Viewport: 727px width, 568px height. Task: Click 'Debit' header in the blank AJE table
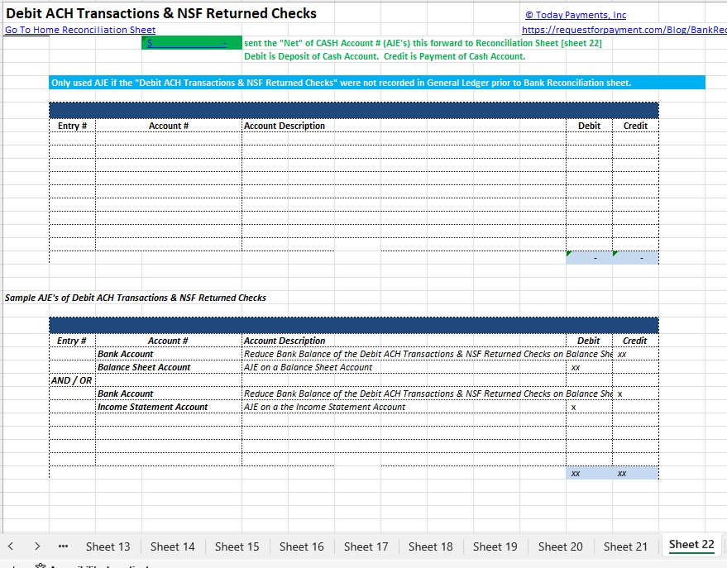[x=590, y=126]
